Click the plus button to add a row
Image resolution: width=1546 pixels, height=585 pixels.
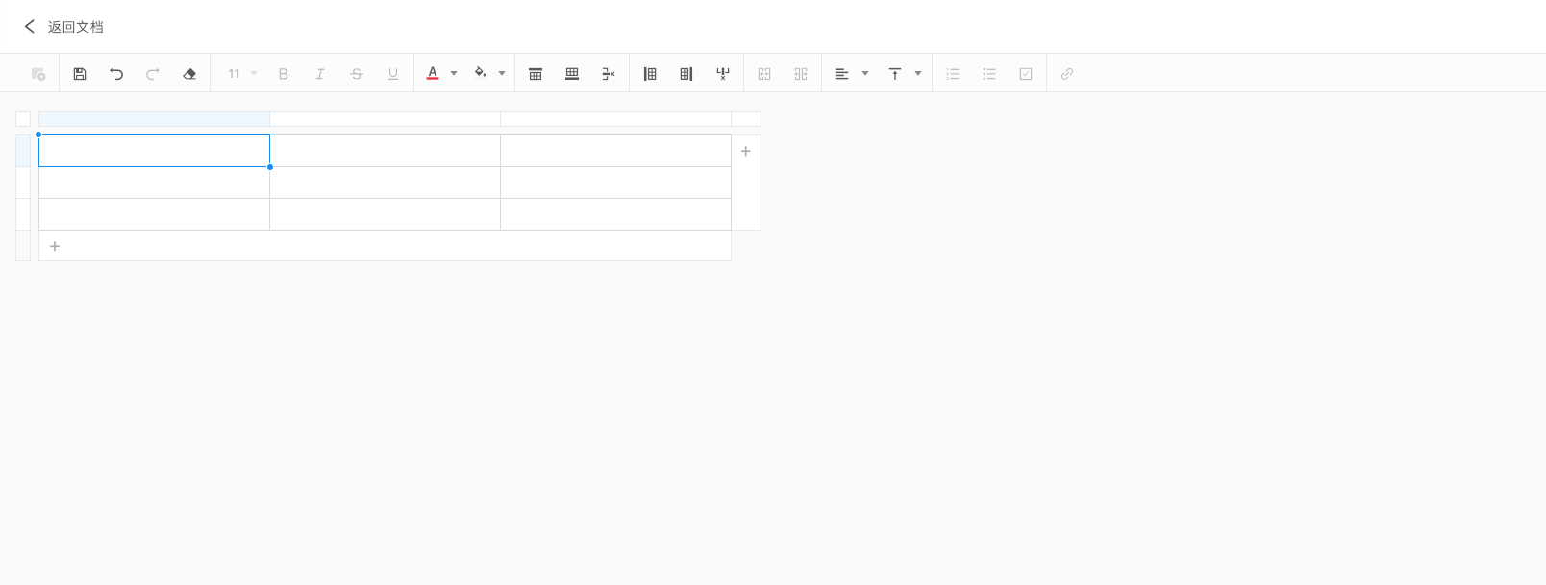tap(55, 246)
